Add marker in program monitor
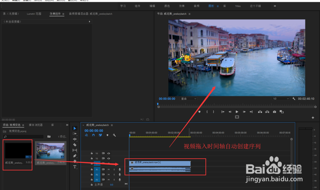320x190 pixels. pyautogui.click(x=199, y=112)
